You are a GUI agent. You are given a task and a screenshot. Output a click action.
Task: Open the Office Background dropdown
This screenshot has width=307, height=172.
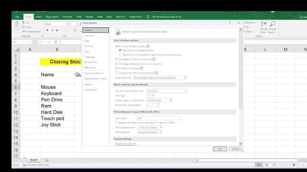[149, 128]
